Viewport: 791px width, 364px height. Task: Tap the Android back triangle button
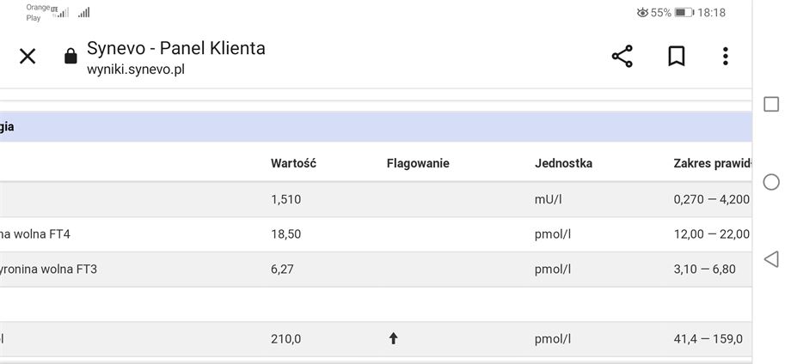[x=771, y=259]
